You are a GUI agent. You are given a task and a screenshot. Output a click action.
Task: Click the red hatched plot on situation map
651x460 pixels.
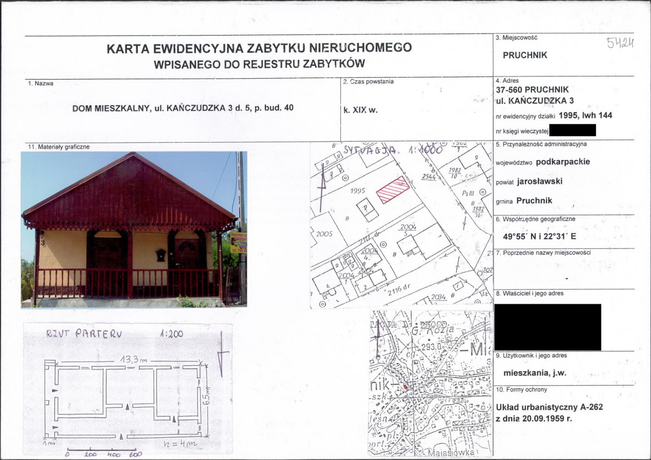point(393,189)
